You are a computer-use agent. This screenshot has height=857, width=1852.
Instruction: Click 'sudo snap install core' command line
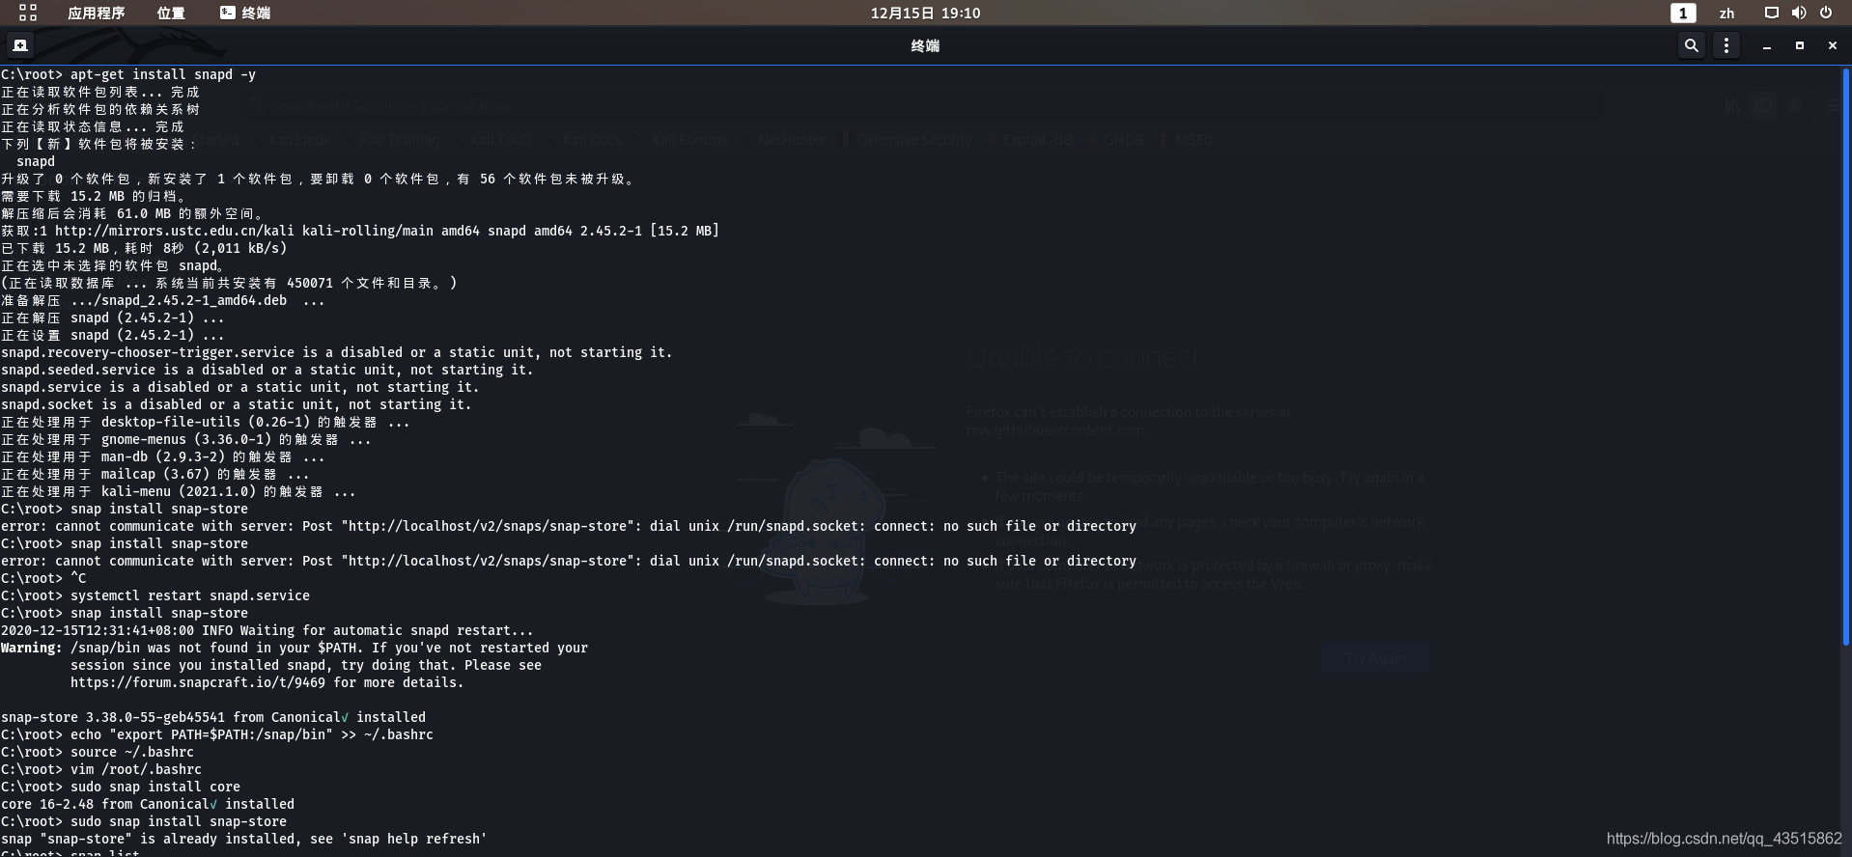[x=121, y=787]
